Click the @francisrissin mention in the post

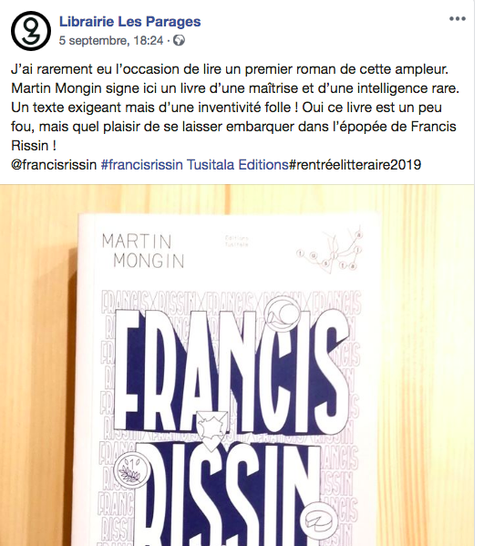pos(54,164)
